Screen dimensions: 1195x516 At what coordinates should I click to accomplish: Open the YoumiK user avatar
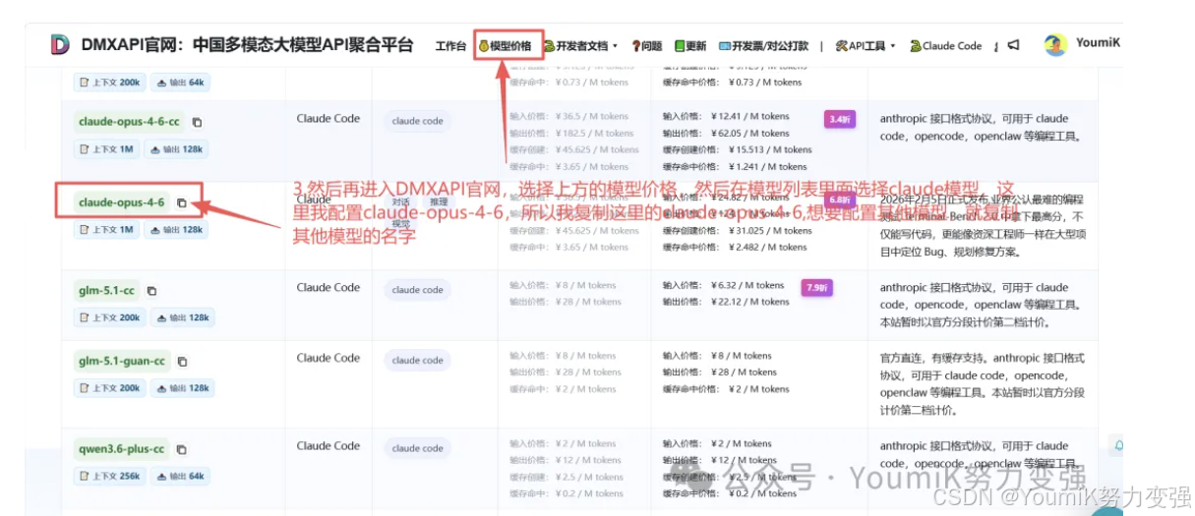pos(1055,44)
